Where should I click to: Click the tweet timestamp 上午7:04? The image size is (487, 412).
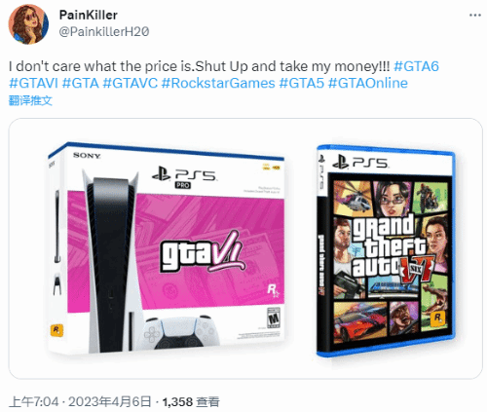click(34, 402)
